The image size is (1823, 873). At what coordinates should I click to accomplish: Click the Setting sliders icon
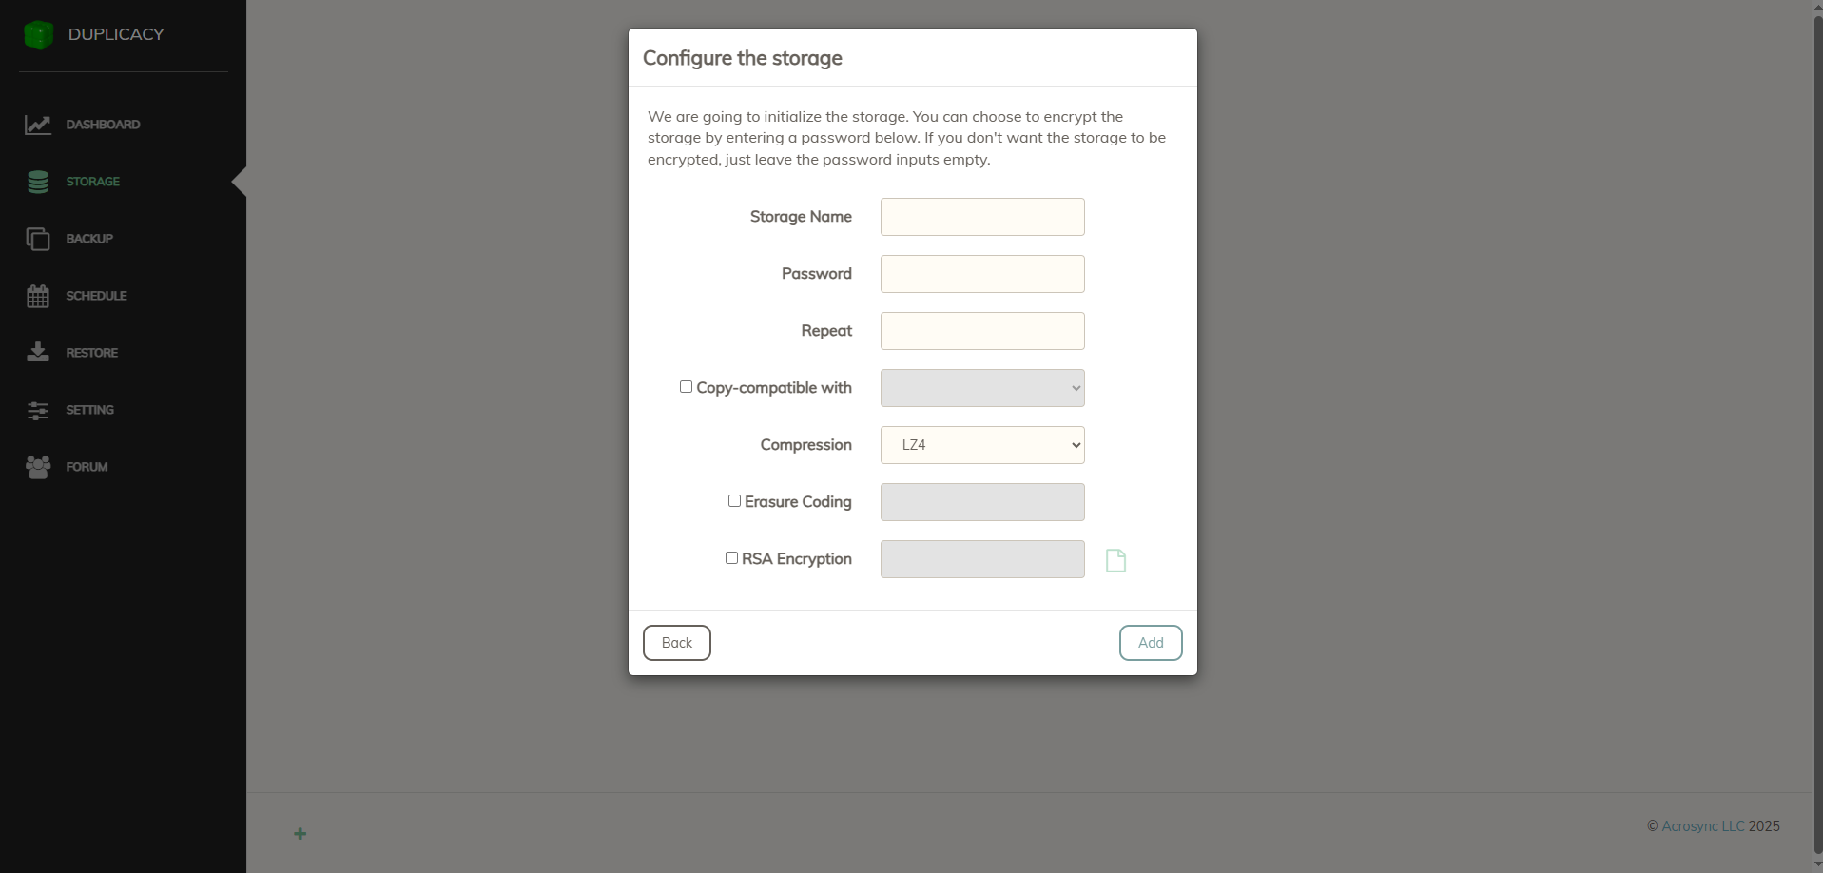point(38,410)
